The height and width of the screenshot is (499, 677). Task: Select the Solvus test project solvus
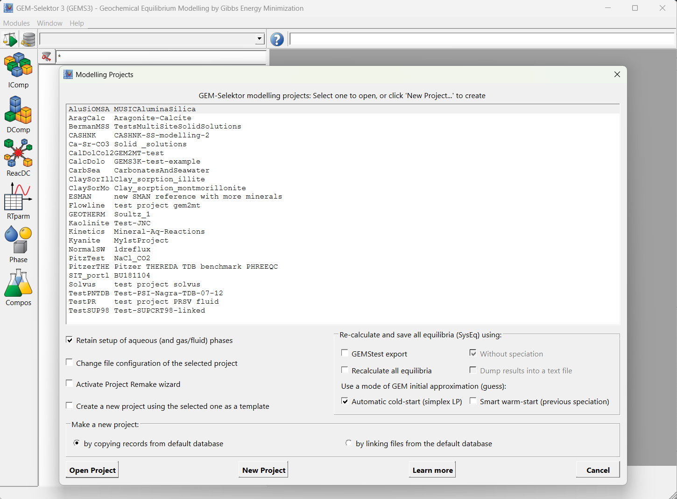click(x=343, y=284)
